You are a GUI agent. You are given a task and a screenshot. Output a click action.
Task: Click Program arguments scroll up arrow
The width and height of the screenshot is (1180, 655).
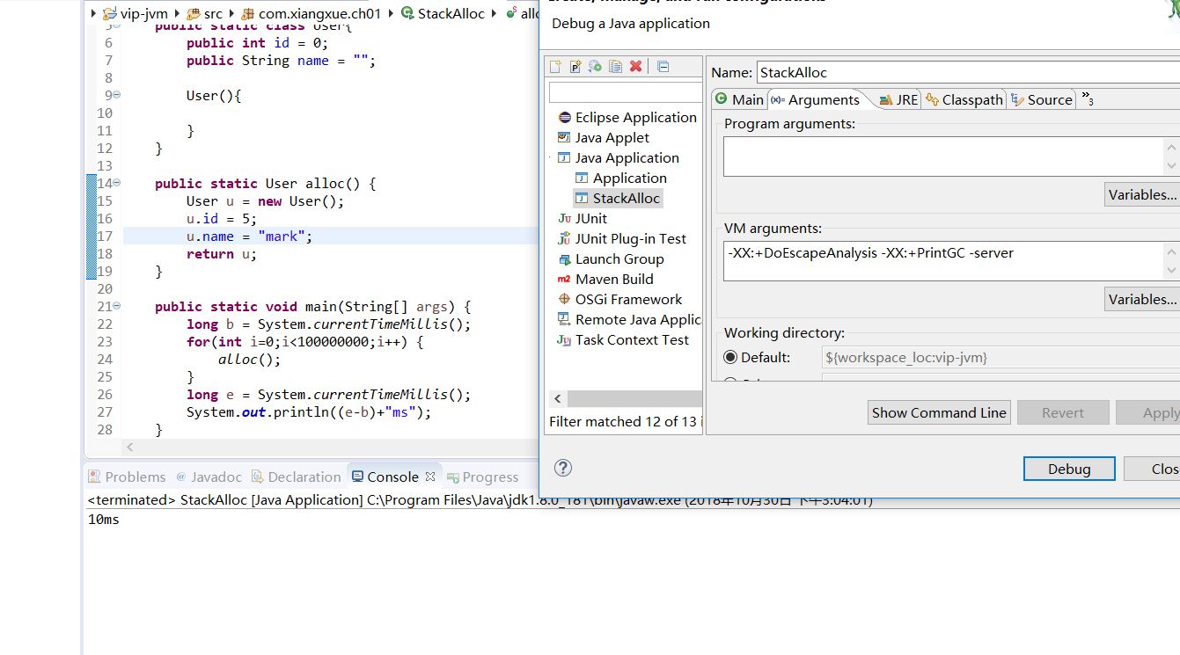pyautogui.click(x=1171, y=147)
